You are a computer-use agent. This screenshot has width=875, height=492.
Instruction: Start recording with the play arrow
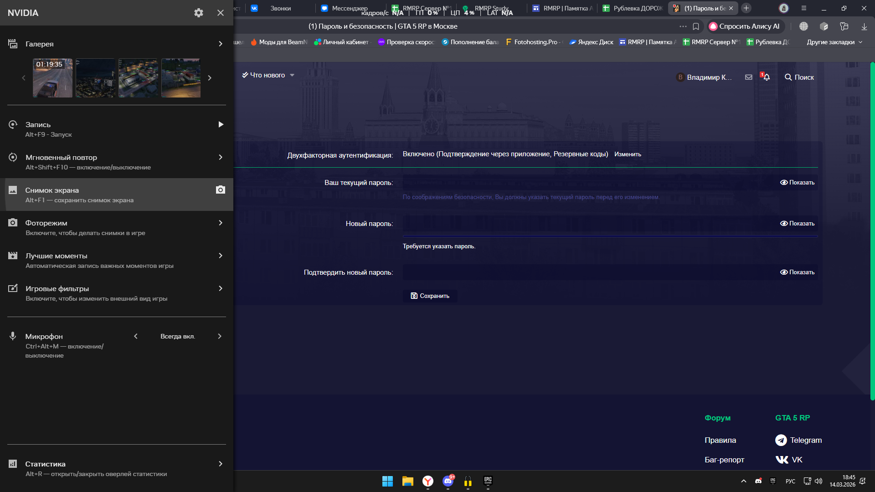coord(221,124)
